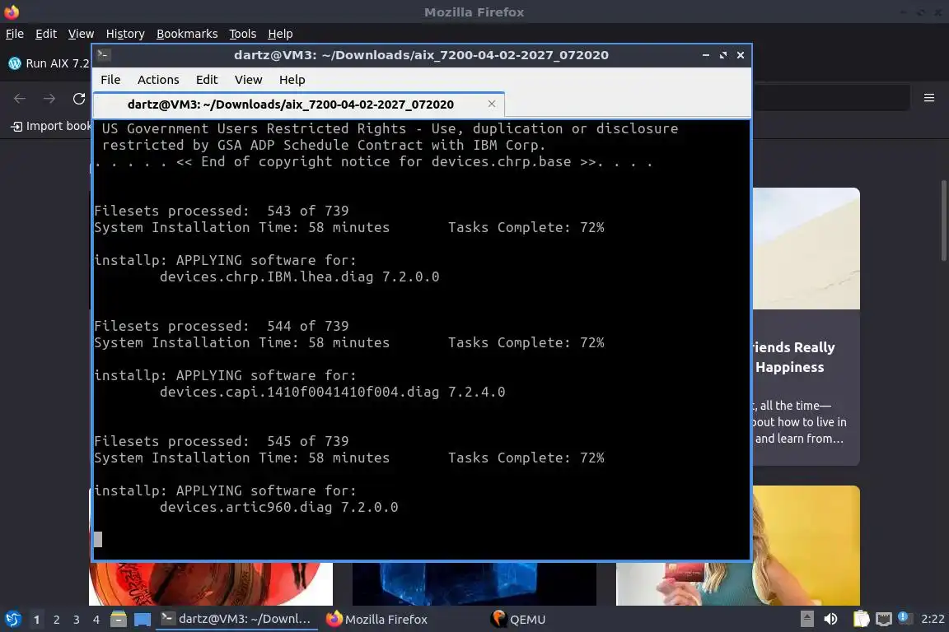The image size is (949, 632).
Task: Open Firefox Bookmarks menu
Action: [187, 34]
